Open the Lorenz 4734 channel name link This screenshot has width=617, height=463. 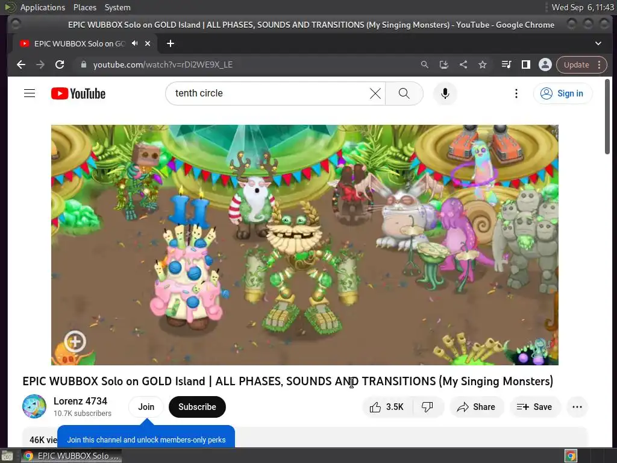tap(80, 401)
